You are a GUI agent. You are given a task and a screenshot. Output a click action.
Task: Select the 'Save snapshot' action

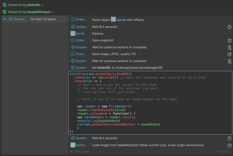click(x=103, y=40)
